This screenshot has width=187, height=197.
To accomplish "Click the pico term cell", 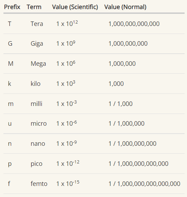I will 37,164.
